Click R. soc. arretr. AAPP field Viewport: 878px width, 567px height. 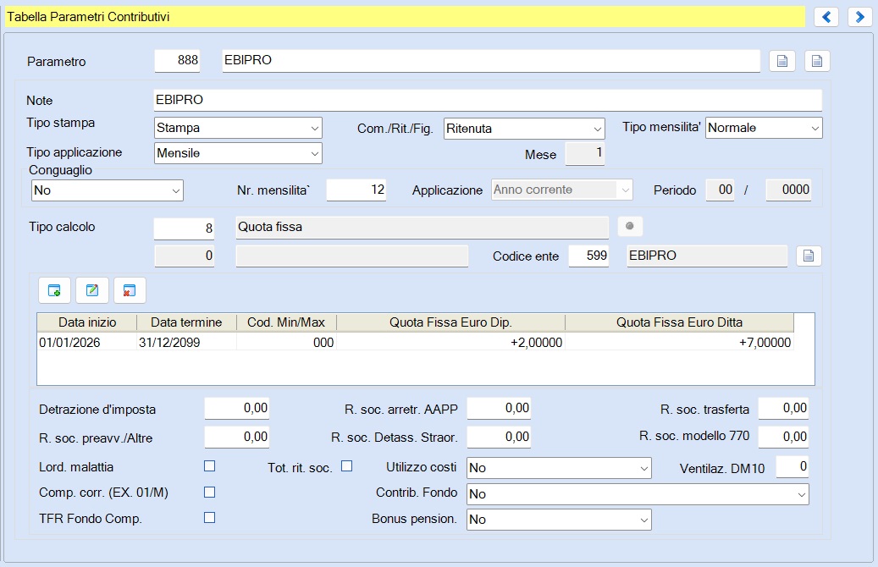coord(499,409)
